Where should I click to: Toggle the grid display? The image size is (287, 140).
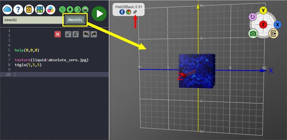click(x=63, y=9)
